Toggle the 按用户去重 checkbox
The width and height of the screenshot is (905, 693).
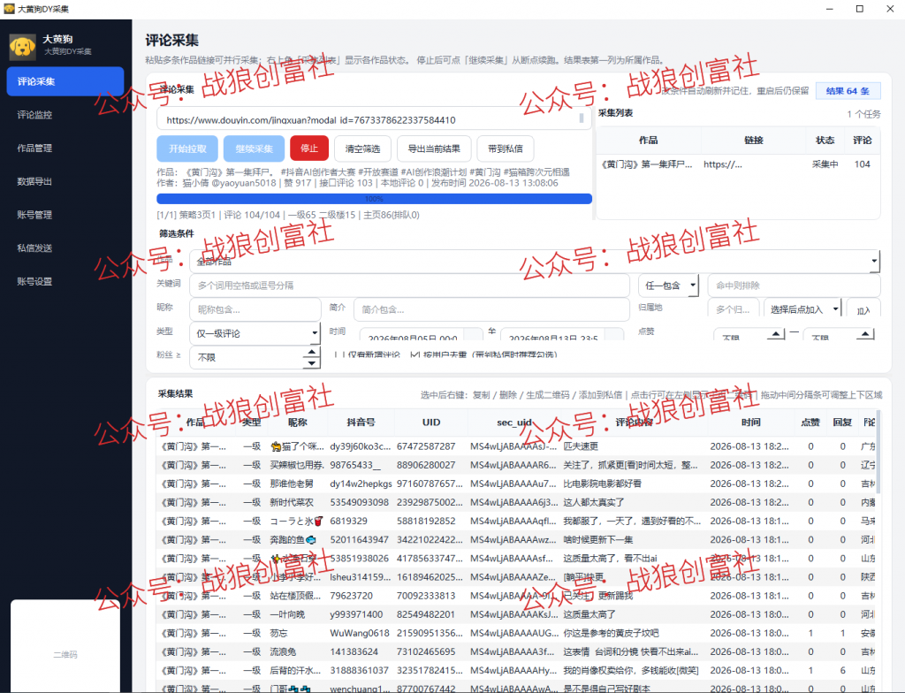tap(414, 354)
